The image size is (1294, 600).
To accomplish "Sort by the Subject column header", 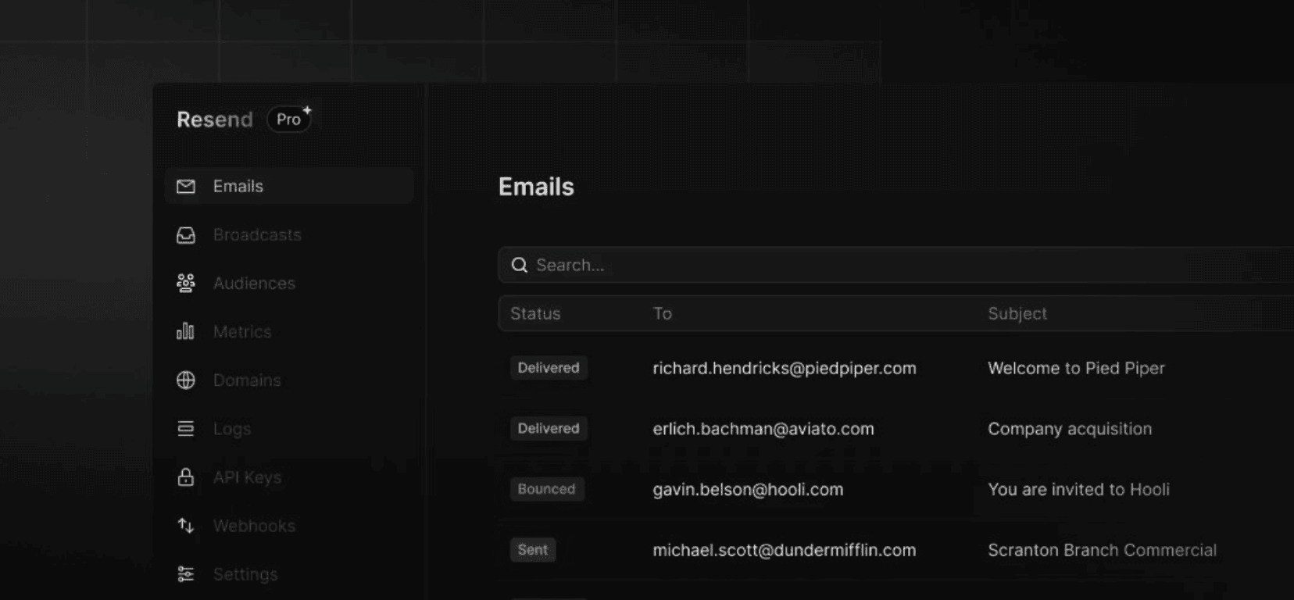I will pos(1017,313).
